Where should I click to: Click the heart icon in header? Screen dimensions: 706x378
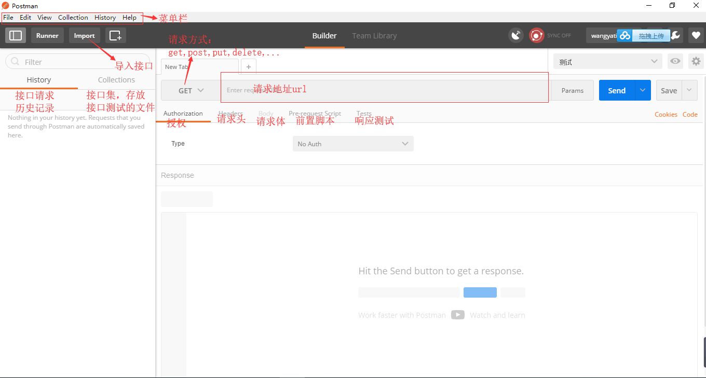point(696,35)
